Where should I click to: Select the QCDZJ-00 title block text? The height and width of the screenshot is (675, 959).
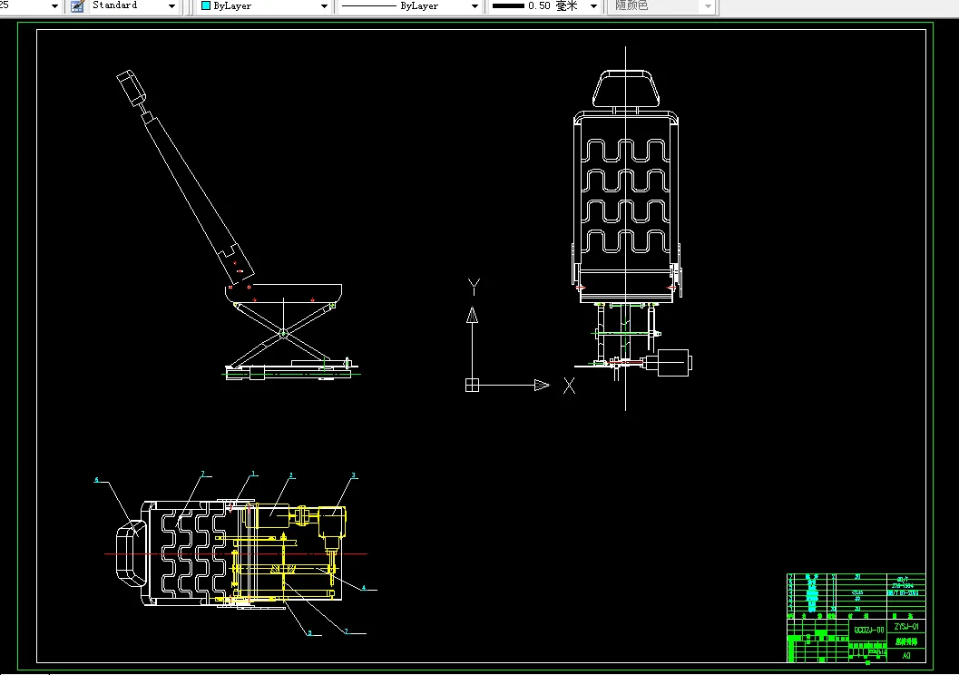tap(869, 630)
